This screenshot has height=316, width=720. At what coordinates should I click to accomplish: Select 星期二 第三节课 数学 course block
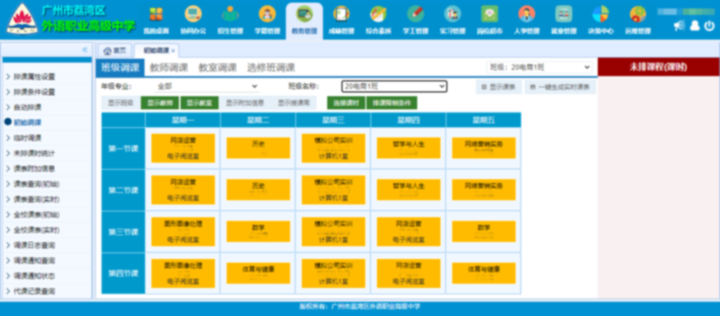click(x=258, y=231)
